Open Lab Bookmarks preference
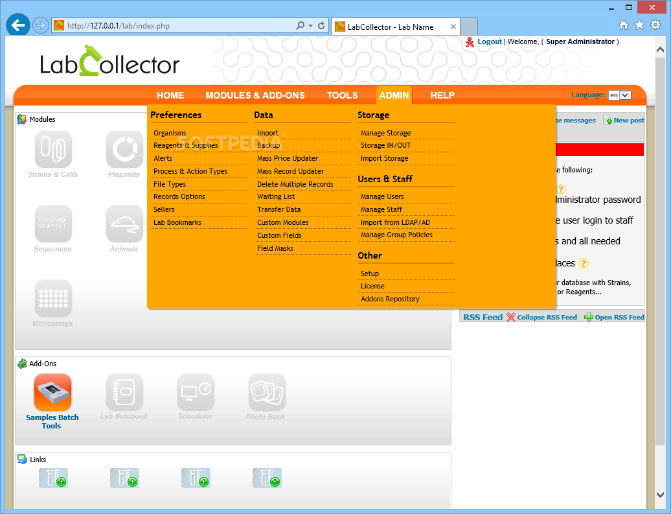Image resolution: width=671 pixels, height=514 pixels. (x=177, y=222)
